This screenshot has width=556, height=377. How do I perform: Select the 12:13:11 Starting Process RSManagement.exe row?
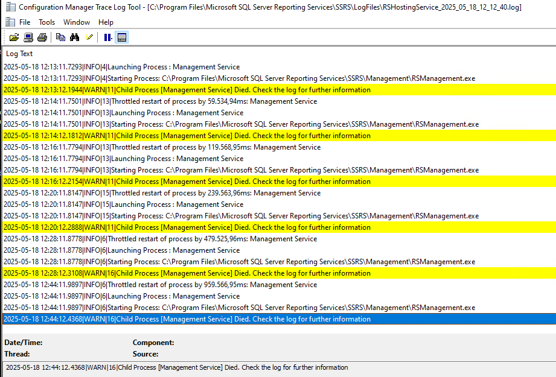[279, 78]
